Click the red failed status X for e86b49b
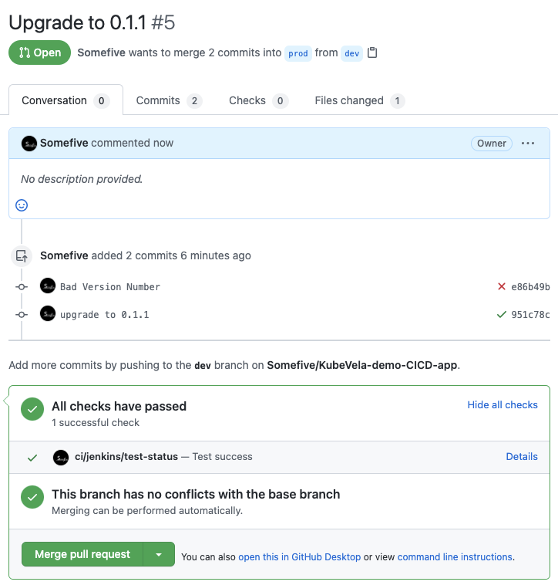 coord(502,286)
